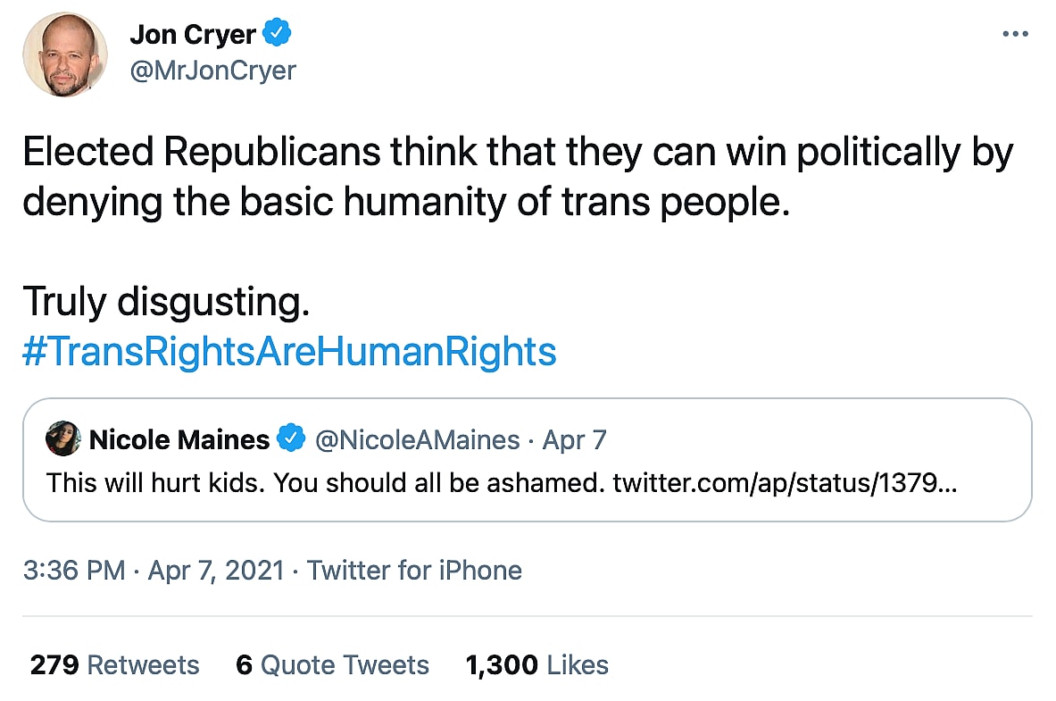Click the Twitter for iPhone source label
The width and height of the screenshot is (1056, 701).
pyautogui.click(x=414, y=570)
